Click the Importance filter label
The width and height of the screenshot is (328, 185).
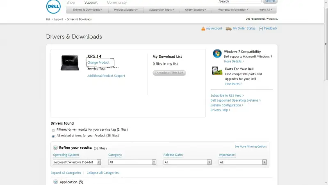tap(227, 155)
